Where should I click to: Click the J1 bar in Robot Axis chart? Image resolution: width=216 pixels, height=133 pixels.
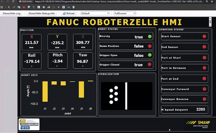pyautogui.click(x=45, y=92)
